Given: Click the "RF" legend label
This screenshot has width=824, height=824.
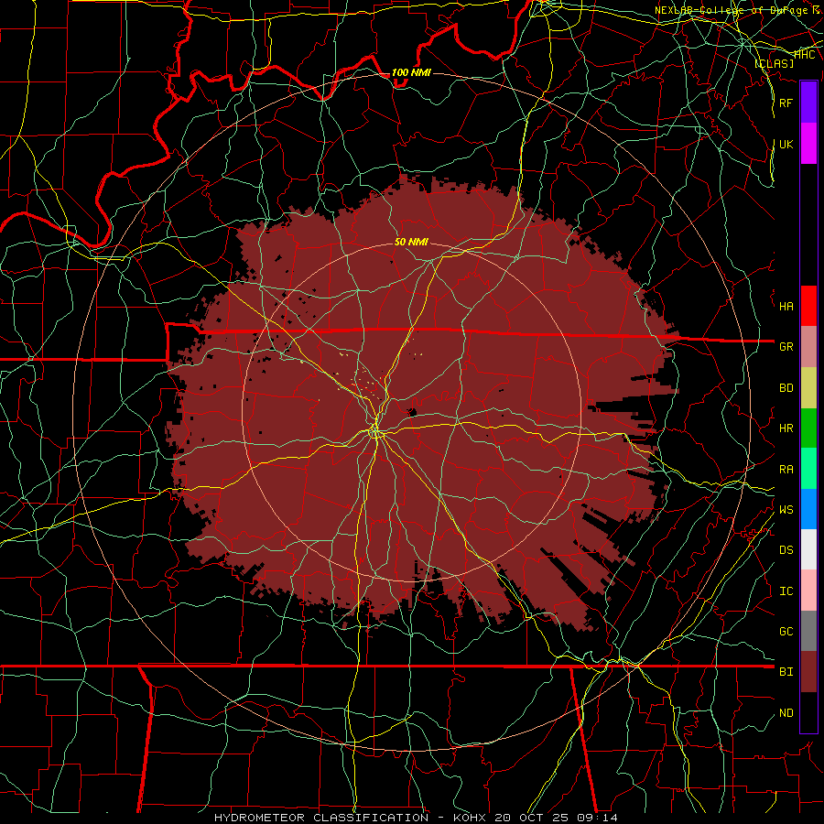Looking at the screenshot, I should (786, 103).
